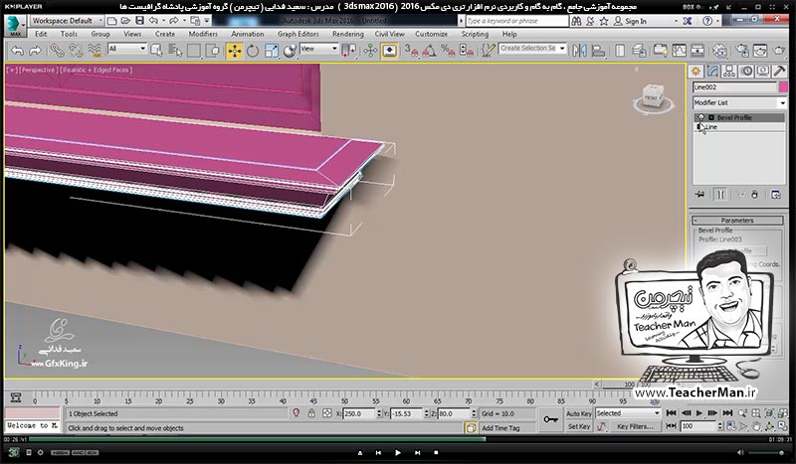This screenshot has width=796, height=464.
Task: Select the Line entry in modifier stack
Action: [x=739, y=127]
